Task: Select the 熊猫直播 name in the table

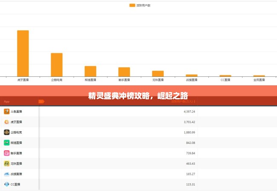Action: [16, 143]
